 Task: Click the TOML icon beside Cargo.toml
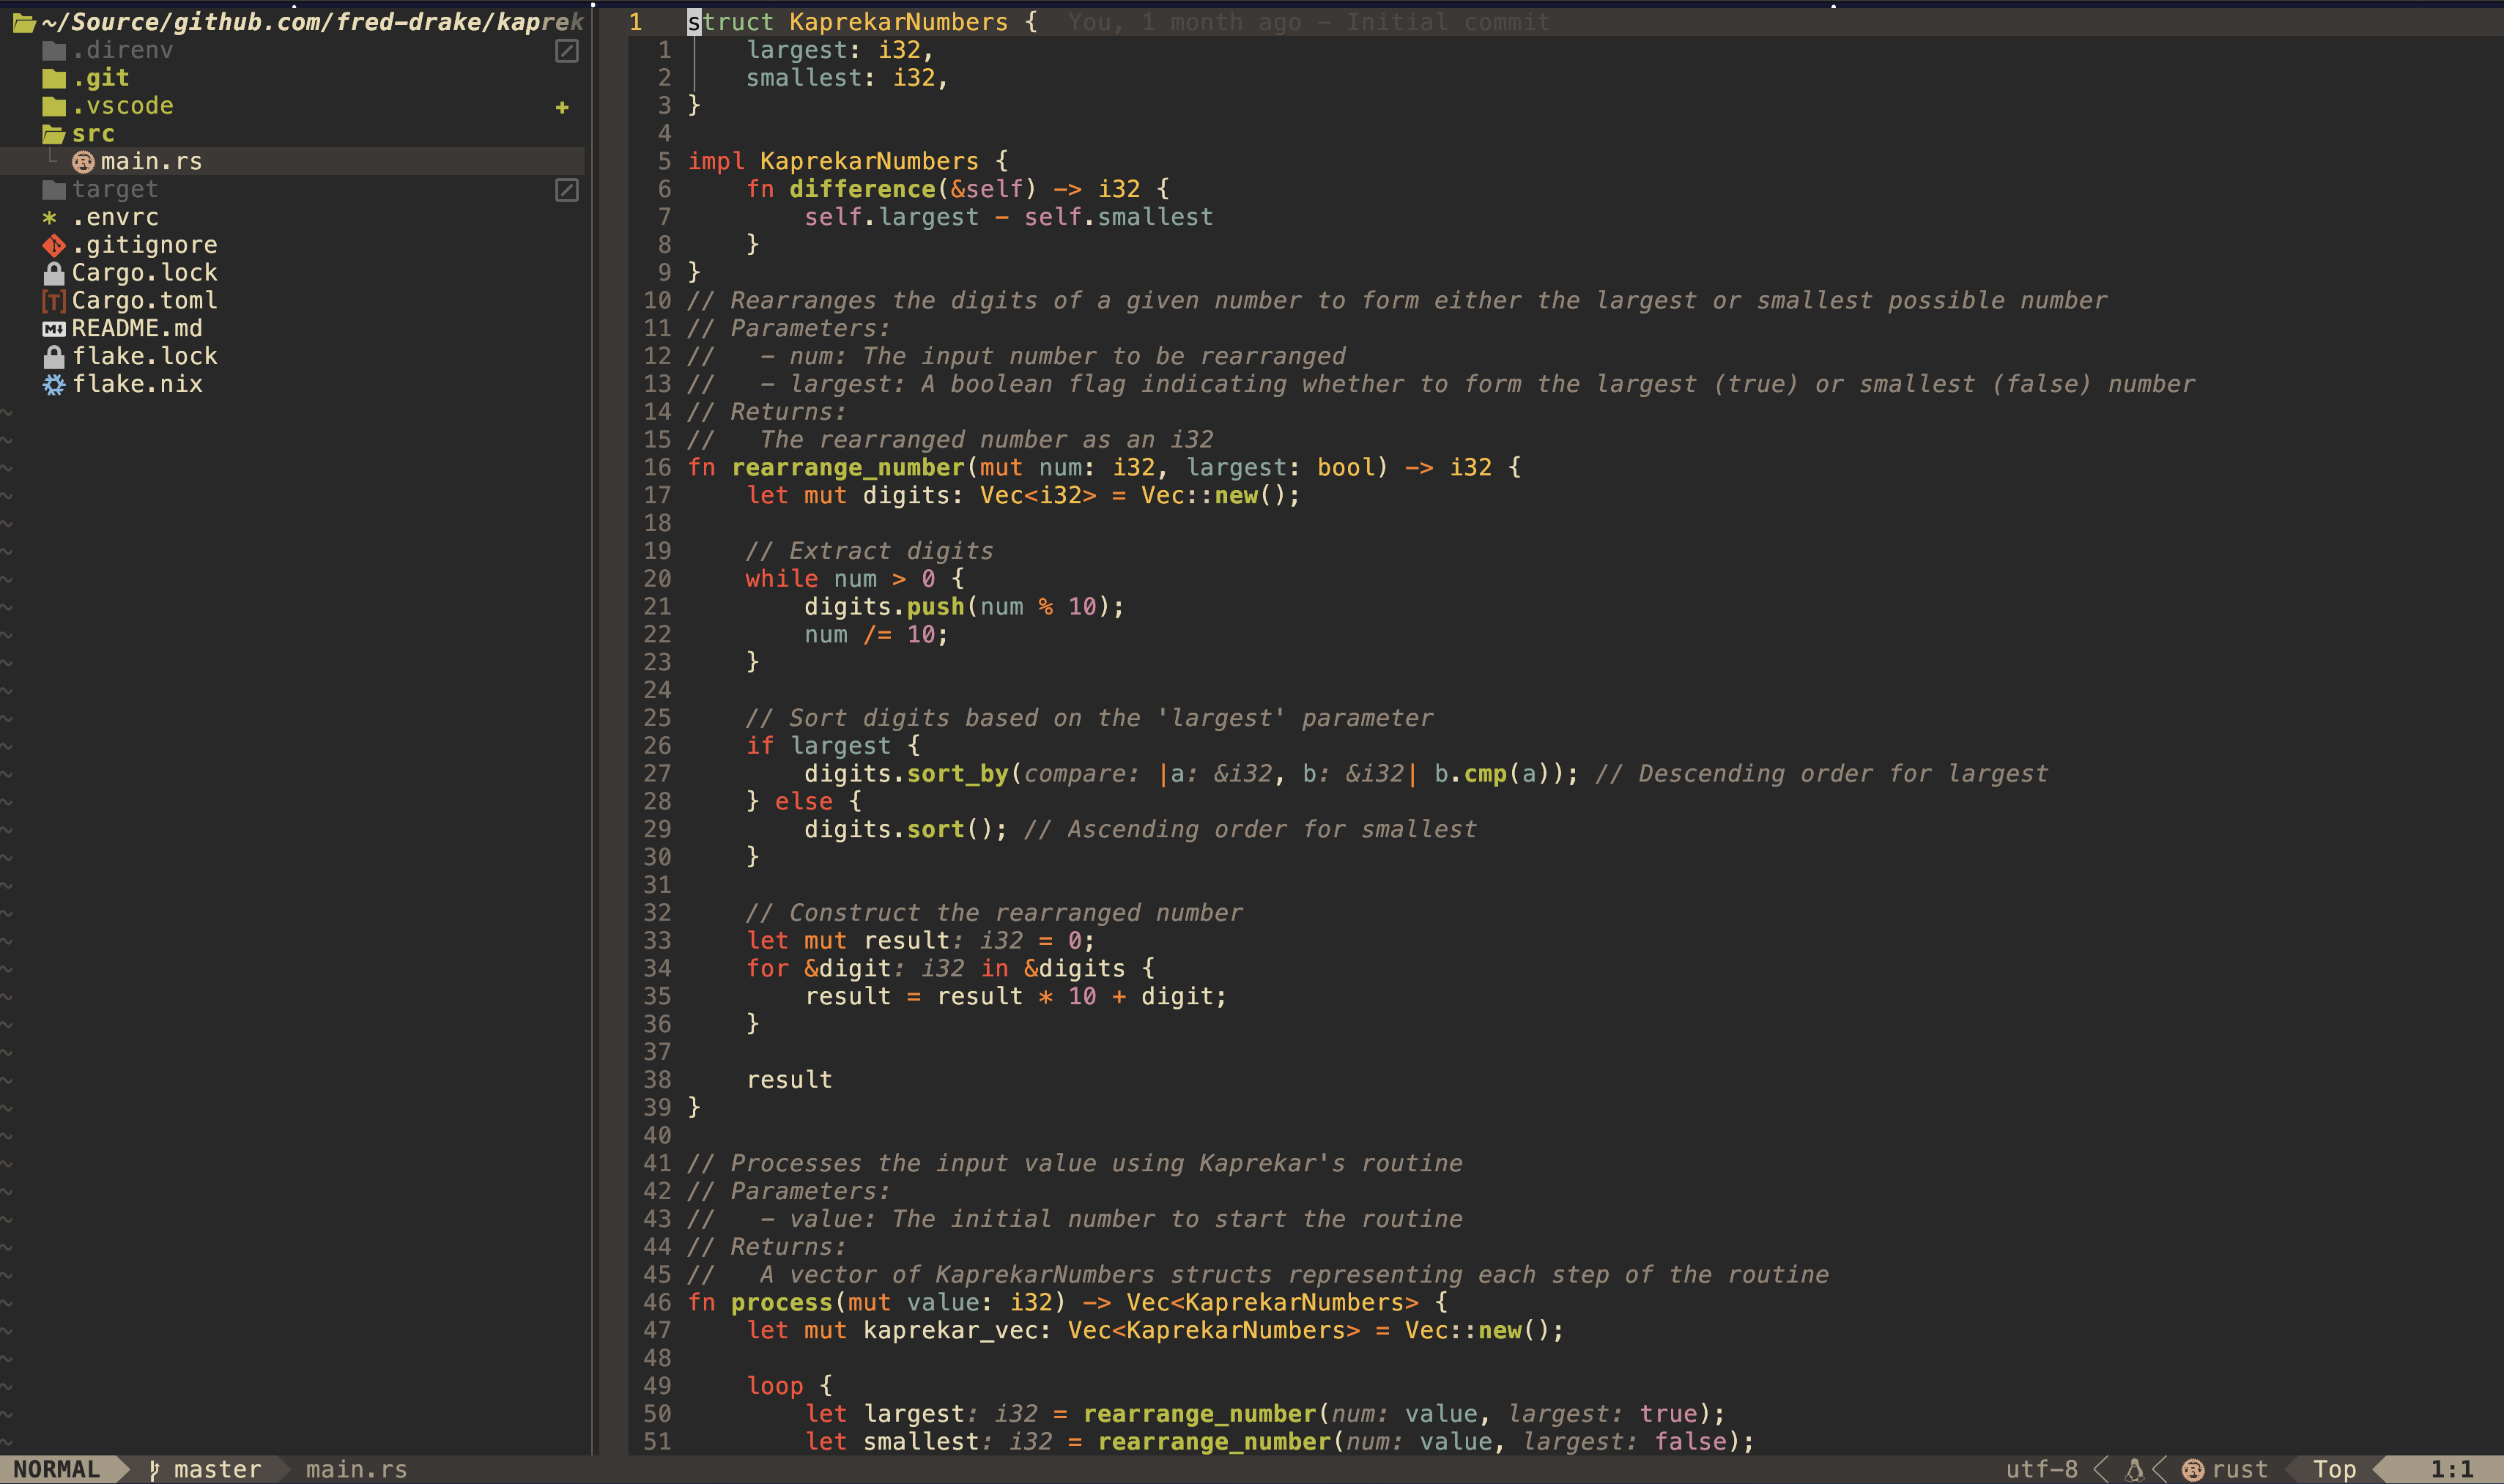(54, 301)
